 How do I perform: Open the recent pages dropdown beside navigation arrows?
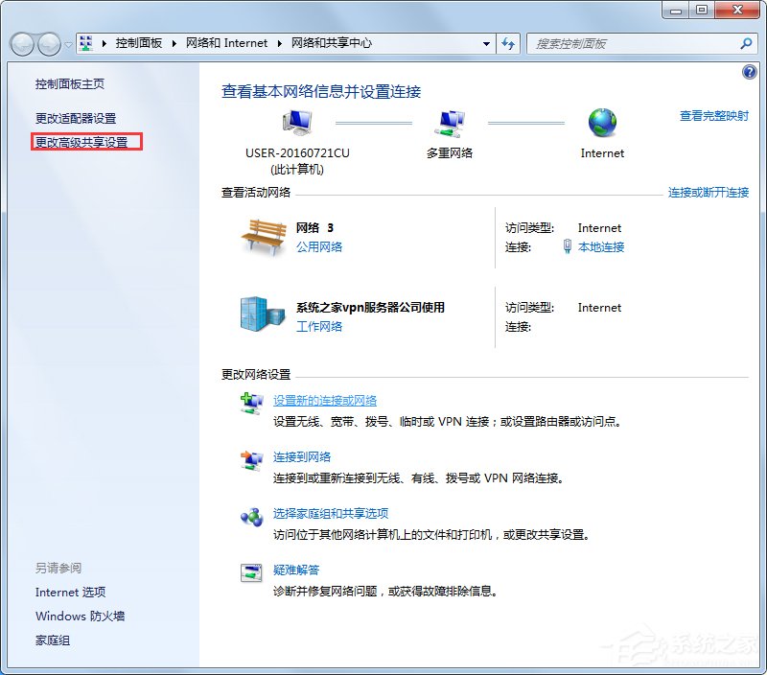(67, 44)
